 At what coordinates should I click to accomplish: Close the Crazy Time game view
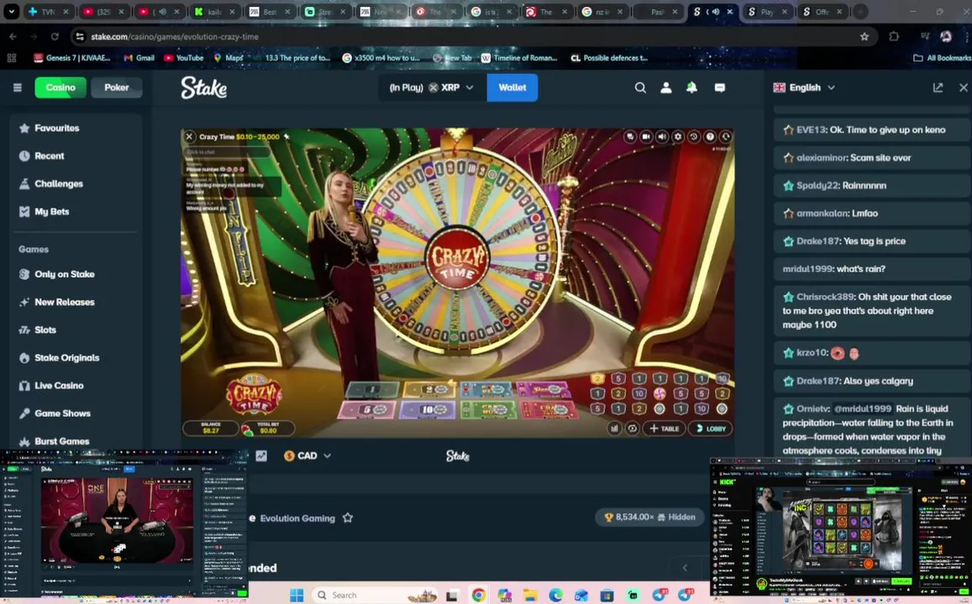pos(190,137)
